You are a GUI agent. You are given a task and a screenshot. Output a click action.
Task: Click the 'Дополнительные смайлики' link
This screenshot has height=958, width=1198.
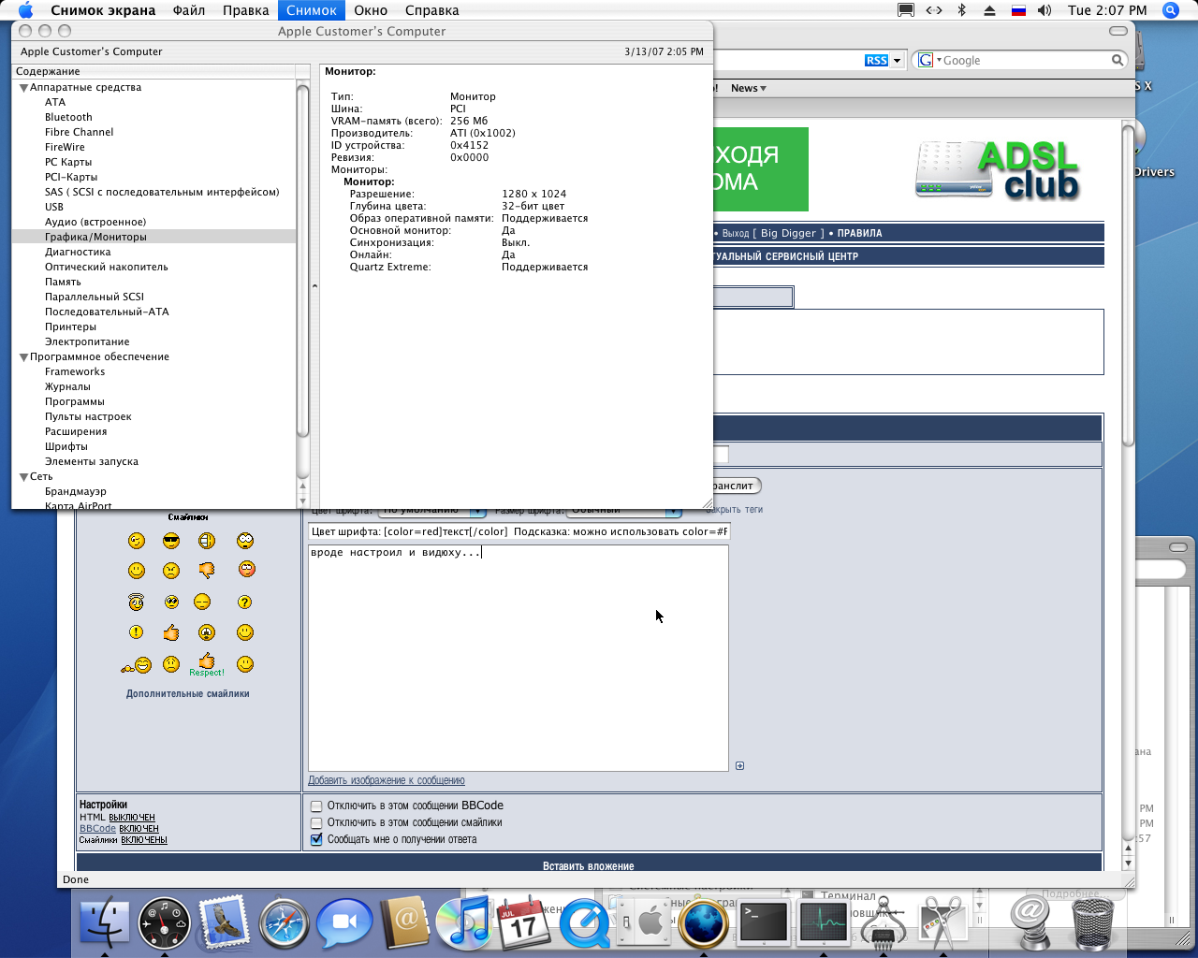click(187, 694)
